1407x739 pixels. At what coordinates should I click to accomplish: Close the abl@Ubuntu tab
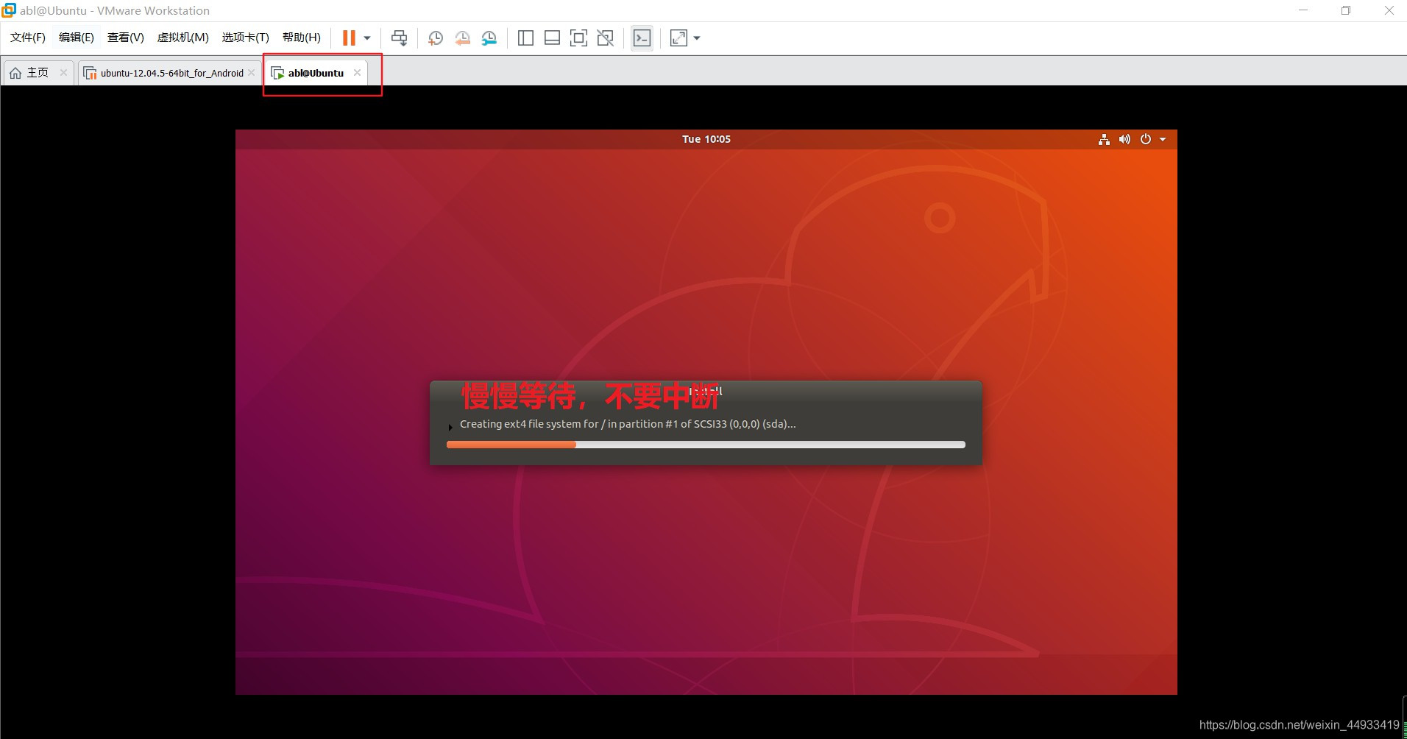click(x=357, y=72)
